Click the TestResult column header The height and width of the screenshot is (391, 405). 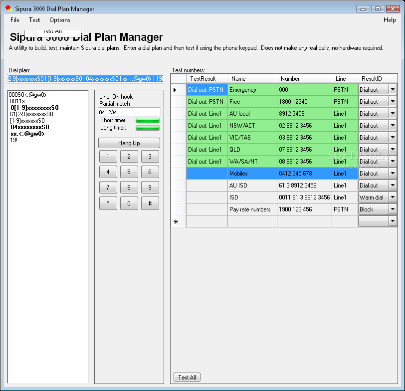point(207,79)
